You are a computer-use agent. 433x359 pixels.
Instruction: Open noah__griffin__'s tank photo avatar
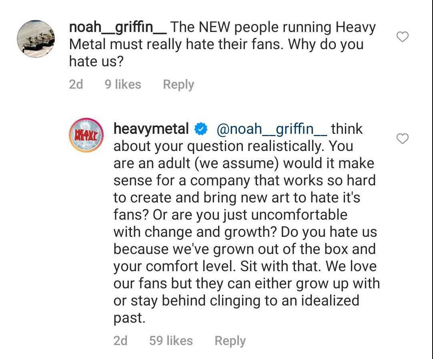click(36, 40)
